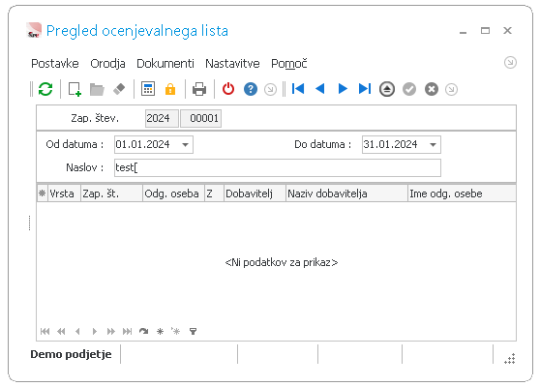This screenshot has width=540, height=387.
Task: Click the red power exit icon
Action: [228, 89]
